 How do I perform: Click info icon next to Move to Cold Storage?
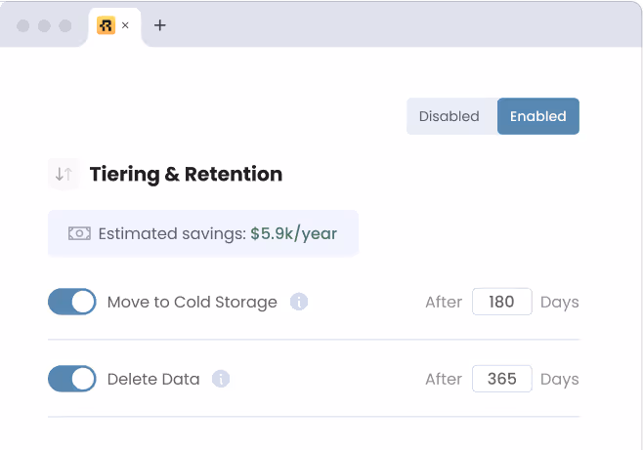pyautogui.click(x=299, y=302)
